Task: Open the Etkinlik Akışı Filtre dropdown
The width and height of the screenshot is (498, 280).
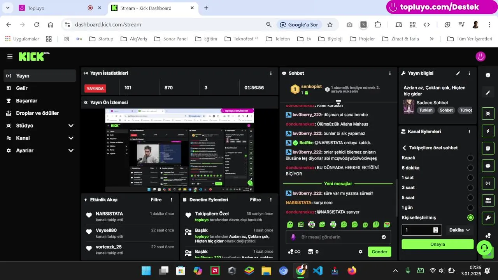Action: 156,199
